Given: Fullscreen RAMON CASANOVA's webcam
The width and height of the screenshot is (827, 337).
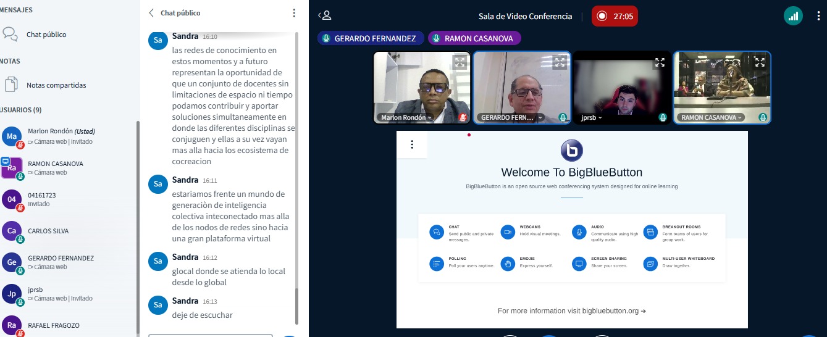Looking at the screenshot, I should click(x=760, y=62).
